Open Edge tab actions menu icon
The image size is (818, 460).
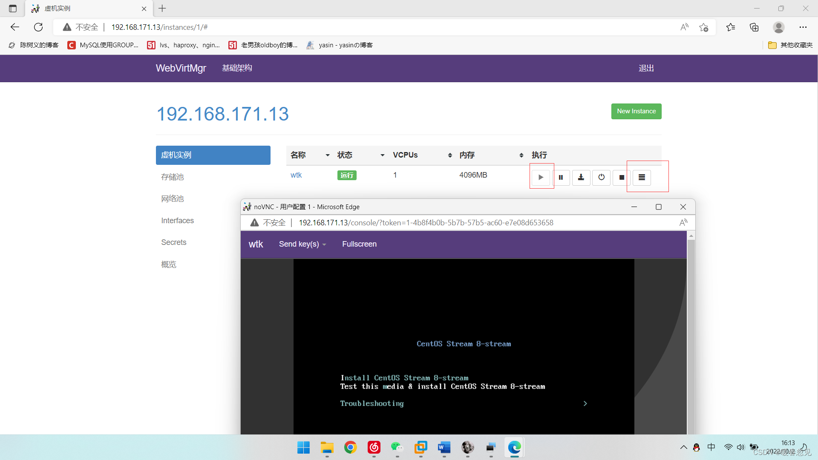point(13,9)
